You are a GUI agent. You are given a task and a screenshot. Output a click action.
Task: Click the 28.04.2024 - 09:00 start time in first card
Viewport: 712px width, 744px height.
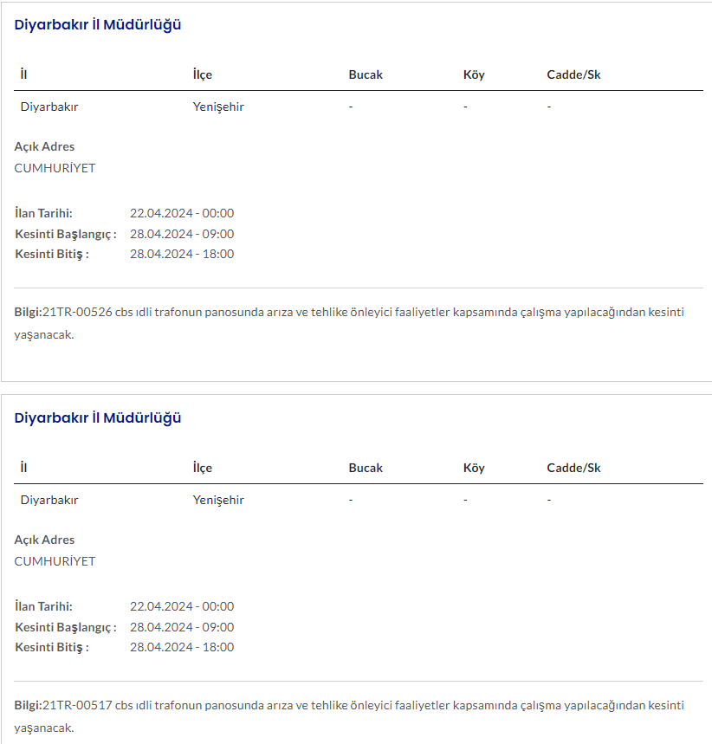tap(182, 234)
